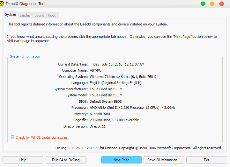
Task: Click Default System BIOS value
Action: coord(106,101)
